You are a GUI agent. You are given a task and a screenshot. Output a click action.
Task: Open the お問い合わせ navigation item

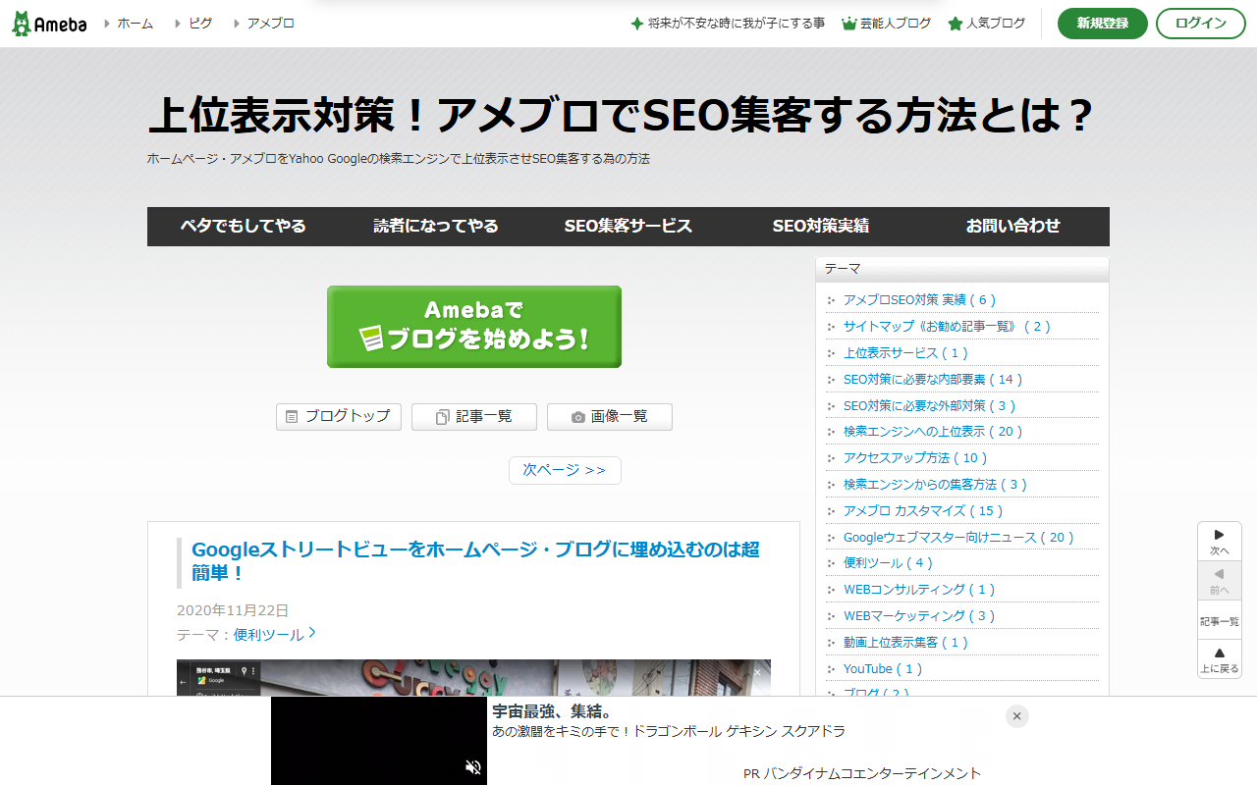[x=1011, y=227]
